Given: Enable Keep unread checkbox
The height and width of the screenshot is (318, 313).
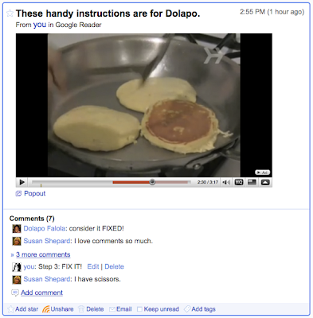Looking at the screenshot, I should pyautogui.click(x=139, y=309).
